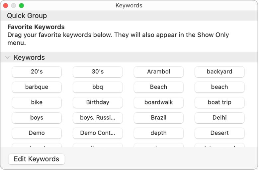The image size is (259, 171).
Task: Choose the boardwalk keyword
Action: coord(158,102)
